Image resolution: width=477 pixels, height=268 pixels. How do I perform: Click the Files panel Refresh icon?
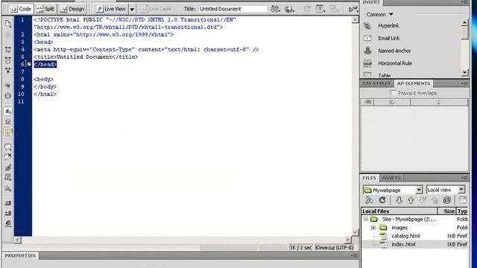[x=382, y=200]
